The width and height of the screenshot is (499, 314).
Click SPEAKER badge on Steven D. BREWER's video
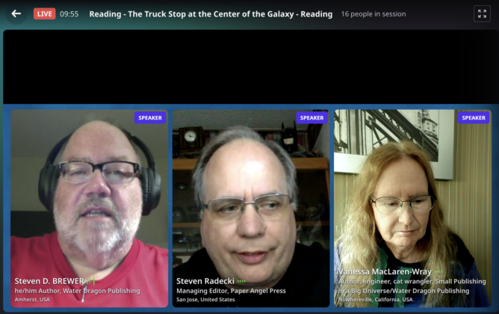[x=150, y=118]
